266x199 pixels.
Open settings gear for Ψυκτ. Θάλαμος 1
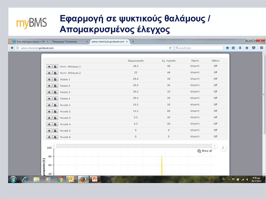coord(49,67)
